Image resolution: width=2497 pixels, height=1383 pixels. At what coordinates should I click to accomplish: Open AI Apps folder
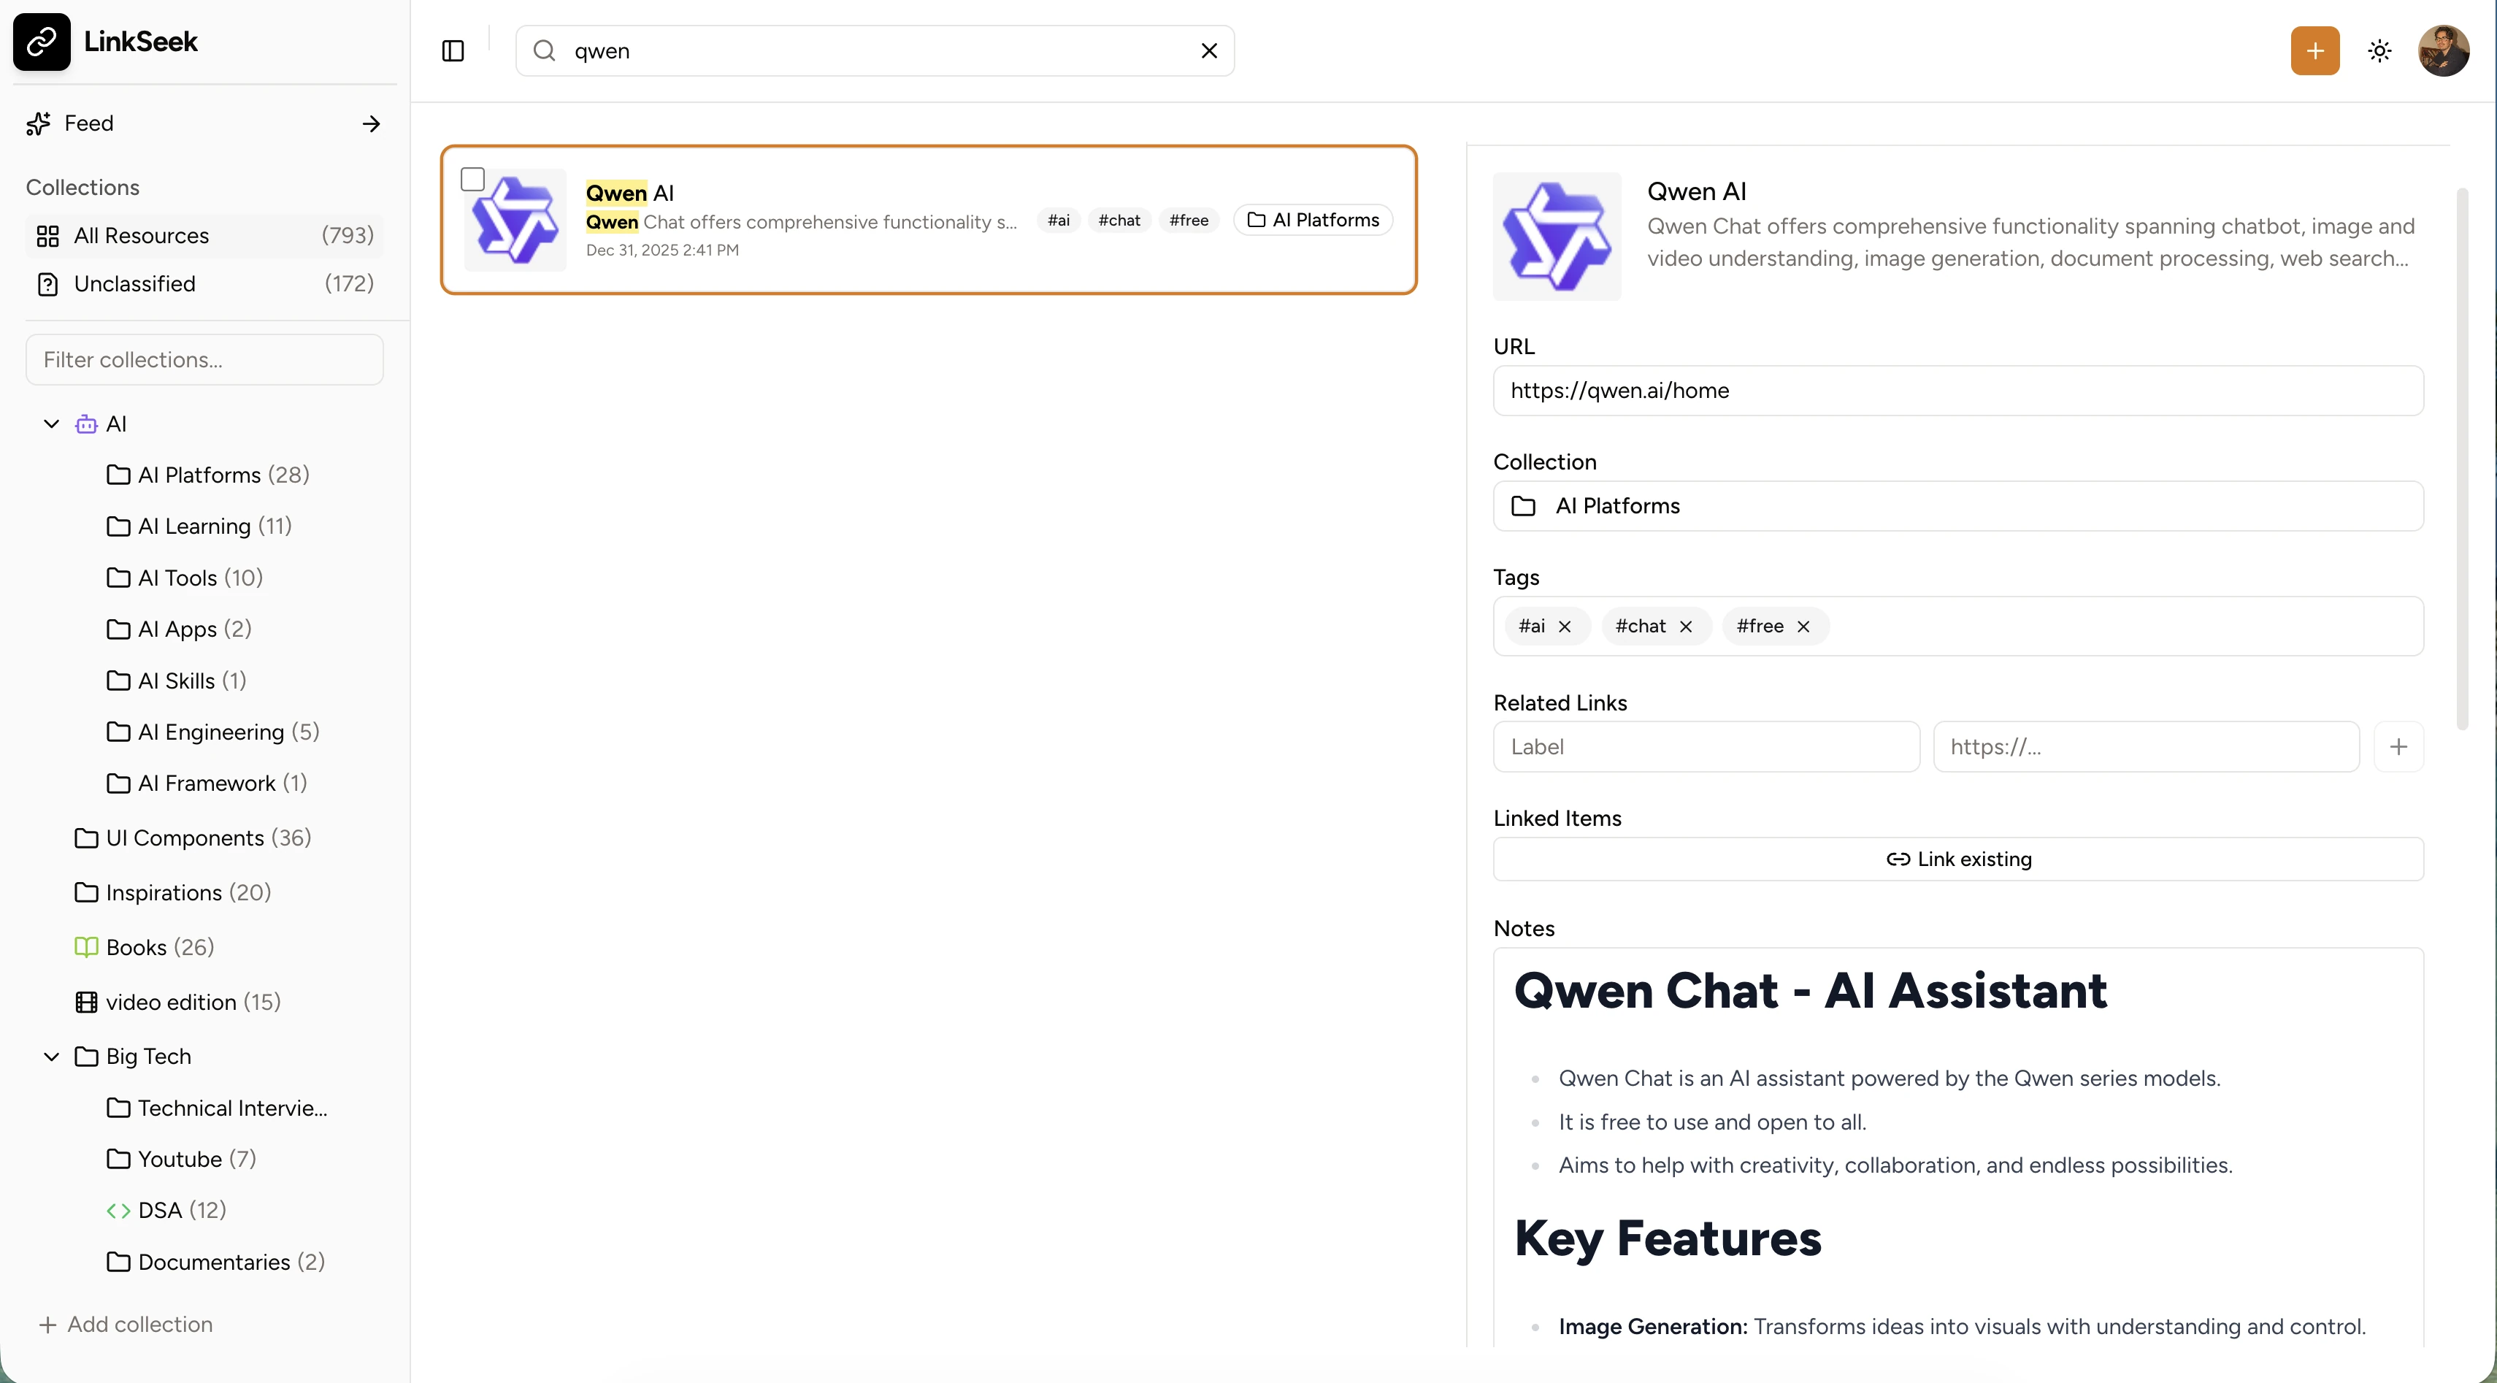180,629
